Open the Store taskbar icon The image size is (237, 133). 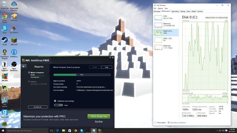point(70,130)
